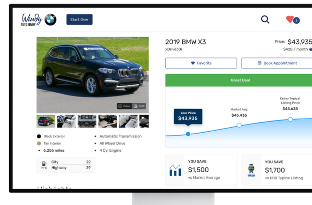Click Automatic Transmission text
Screen dimensions: 312x205
coord(120,136)
